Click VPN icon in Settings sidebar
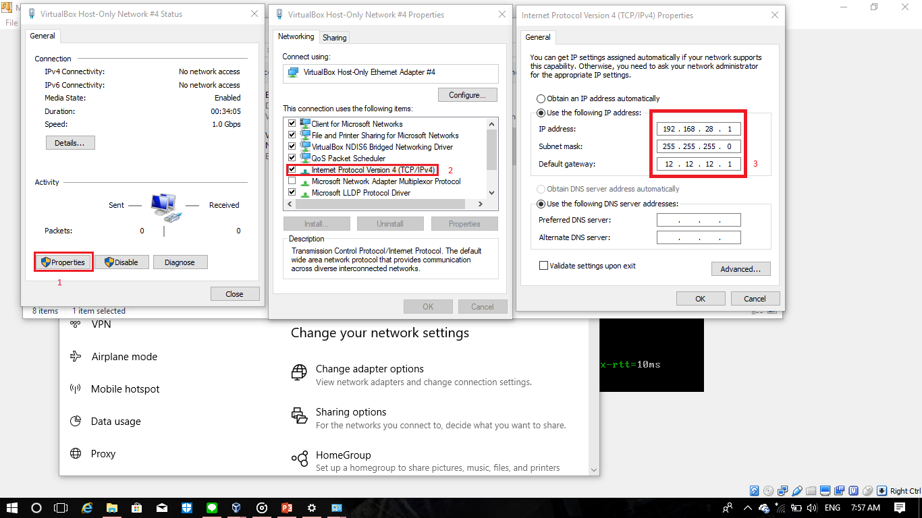This screenshot has width=922, height=518. click(76, 324)
